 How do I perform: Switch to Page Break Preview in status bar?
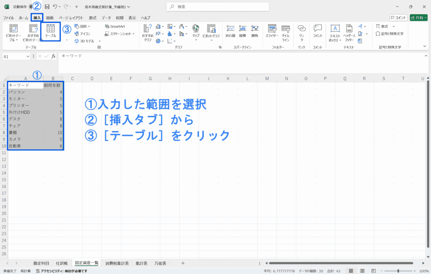click(373, 271)
